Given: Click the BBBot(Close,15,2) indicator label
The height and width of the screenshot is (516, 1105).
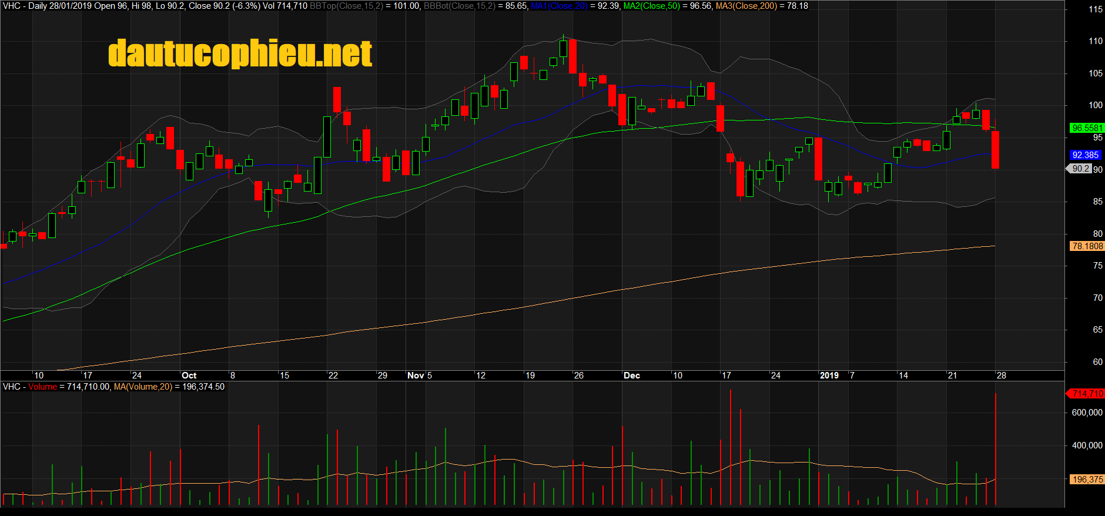Looking at the screenshot, I should coord(460,6).
